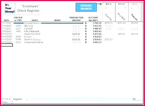The width and height of the screenshot is (145, 106).
Task: Go to last sheet navigation arrow
Action: (x=10, y=99)
